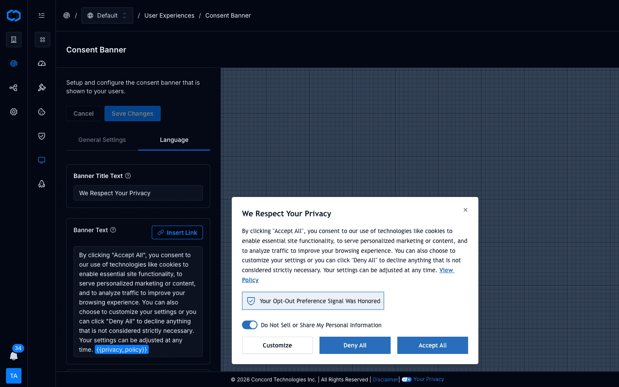Screen dimensions: 619x387
Task: Open the Default project dropdown
Action: click(x=107, y=15)
